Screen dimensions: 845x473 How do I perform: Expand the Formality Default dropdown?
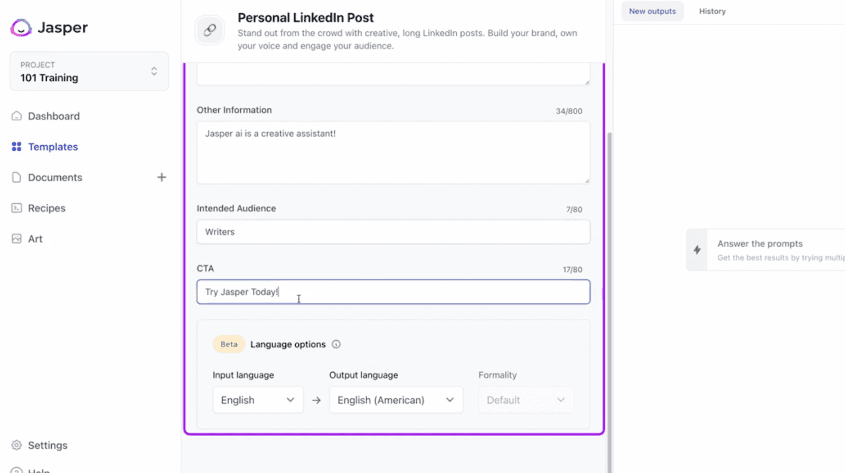[x=526, y=400]
